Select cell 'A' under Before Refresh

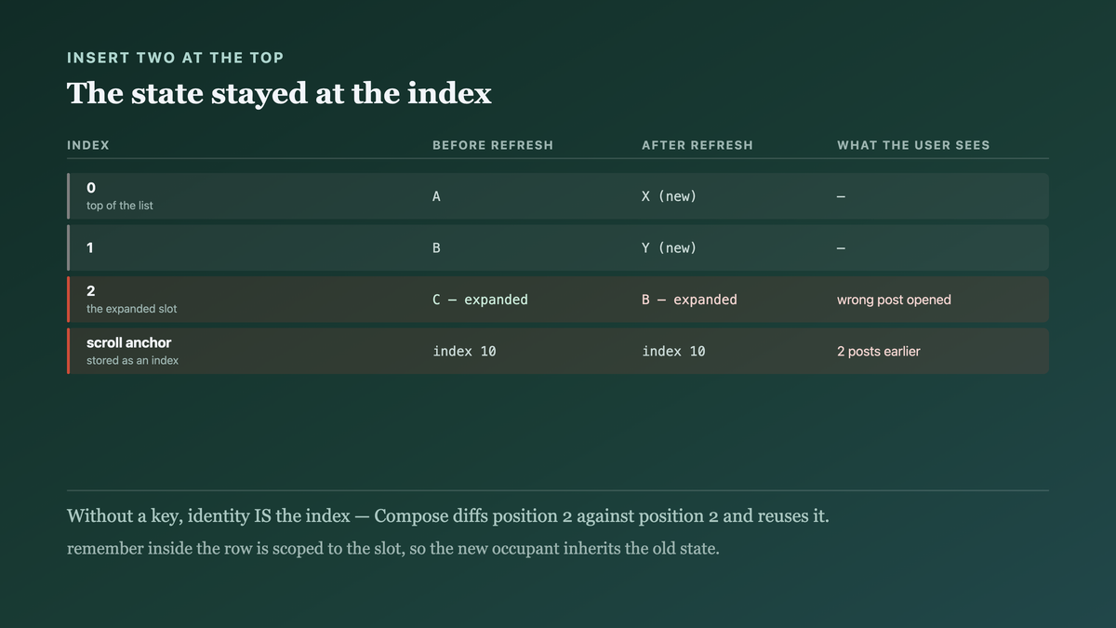pos(437,196)
